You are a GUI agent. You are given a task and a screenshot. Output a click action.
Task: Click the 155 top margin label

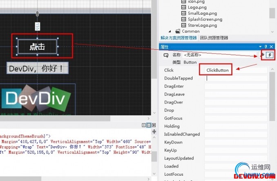click(37, 26)
